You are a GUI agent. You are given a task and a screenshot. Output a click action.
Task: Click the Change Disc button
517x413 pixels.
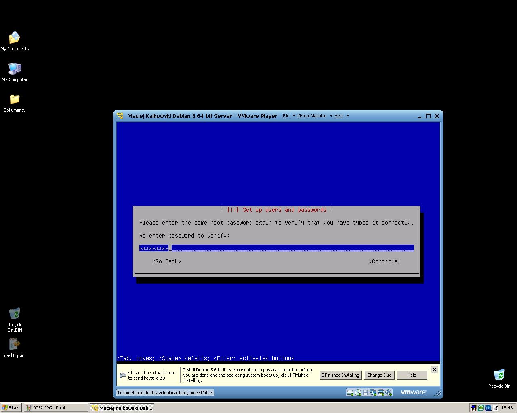pos(379,375)
